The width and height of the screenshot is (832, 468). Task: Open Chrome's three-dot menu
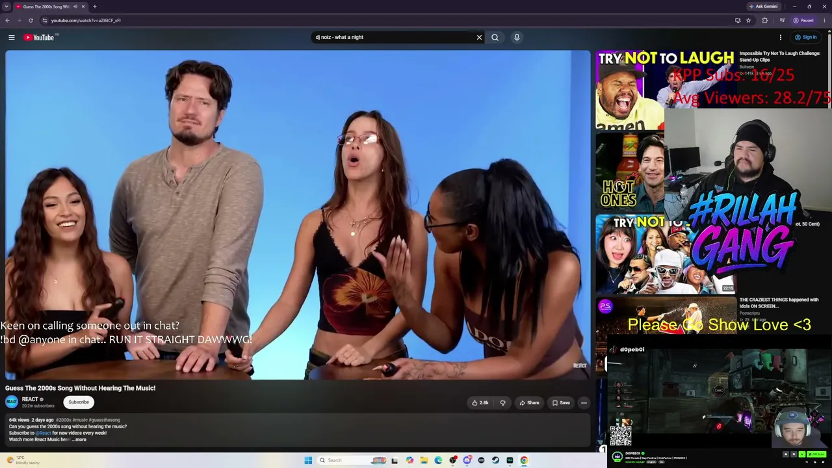[x=824, y=20]
